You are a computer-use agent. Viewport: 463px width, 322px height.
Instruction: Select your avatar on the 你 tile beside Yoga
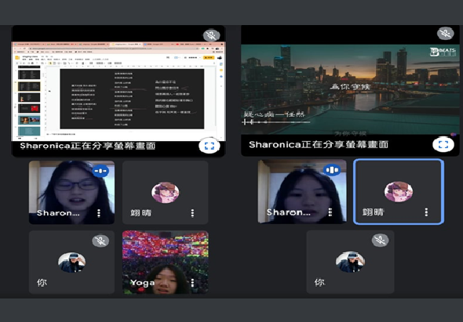(71, 262)
